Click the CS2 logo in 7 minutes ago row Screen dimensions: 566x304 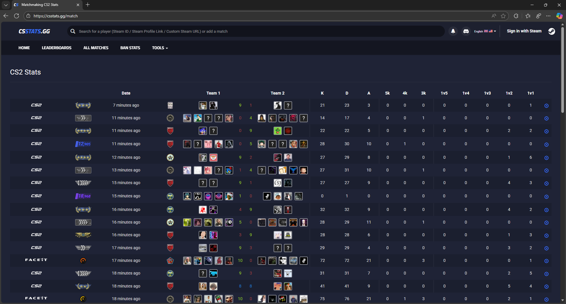pyautogui.click(x=36, y=105)
